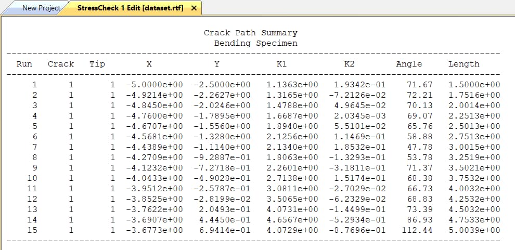Click the K2 value 2.0345e-03

(359, 116)
